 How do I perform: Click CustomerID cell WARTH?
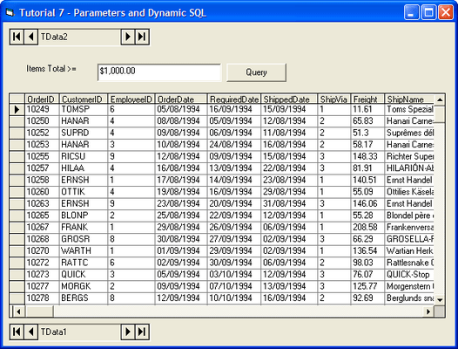[x=84, y=251]
